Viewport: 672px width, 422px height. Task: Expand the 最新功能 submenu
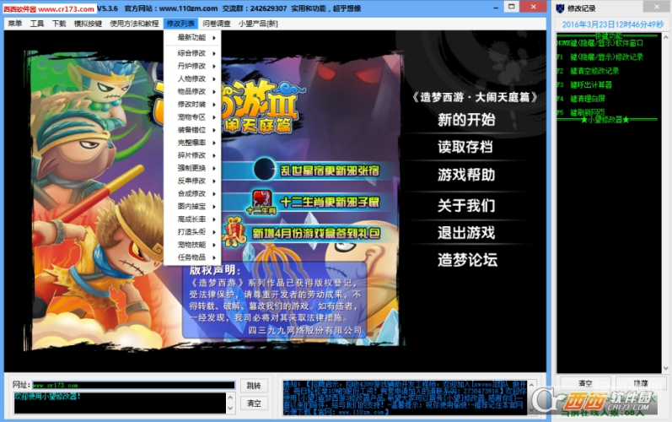click(192, 38)
